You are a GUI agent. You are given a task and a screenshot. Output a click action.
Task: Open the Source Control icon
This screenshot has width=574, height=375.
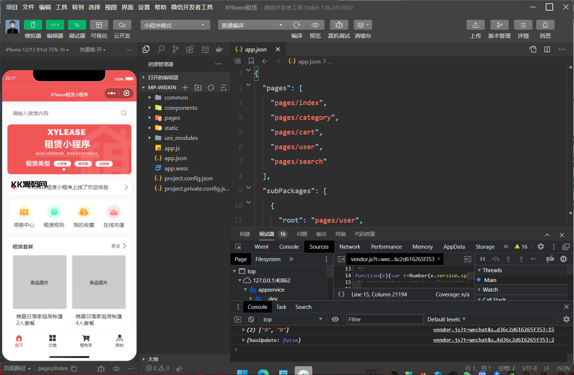coord(175,49)
